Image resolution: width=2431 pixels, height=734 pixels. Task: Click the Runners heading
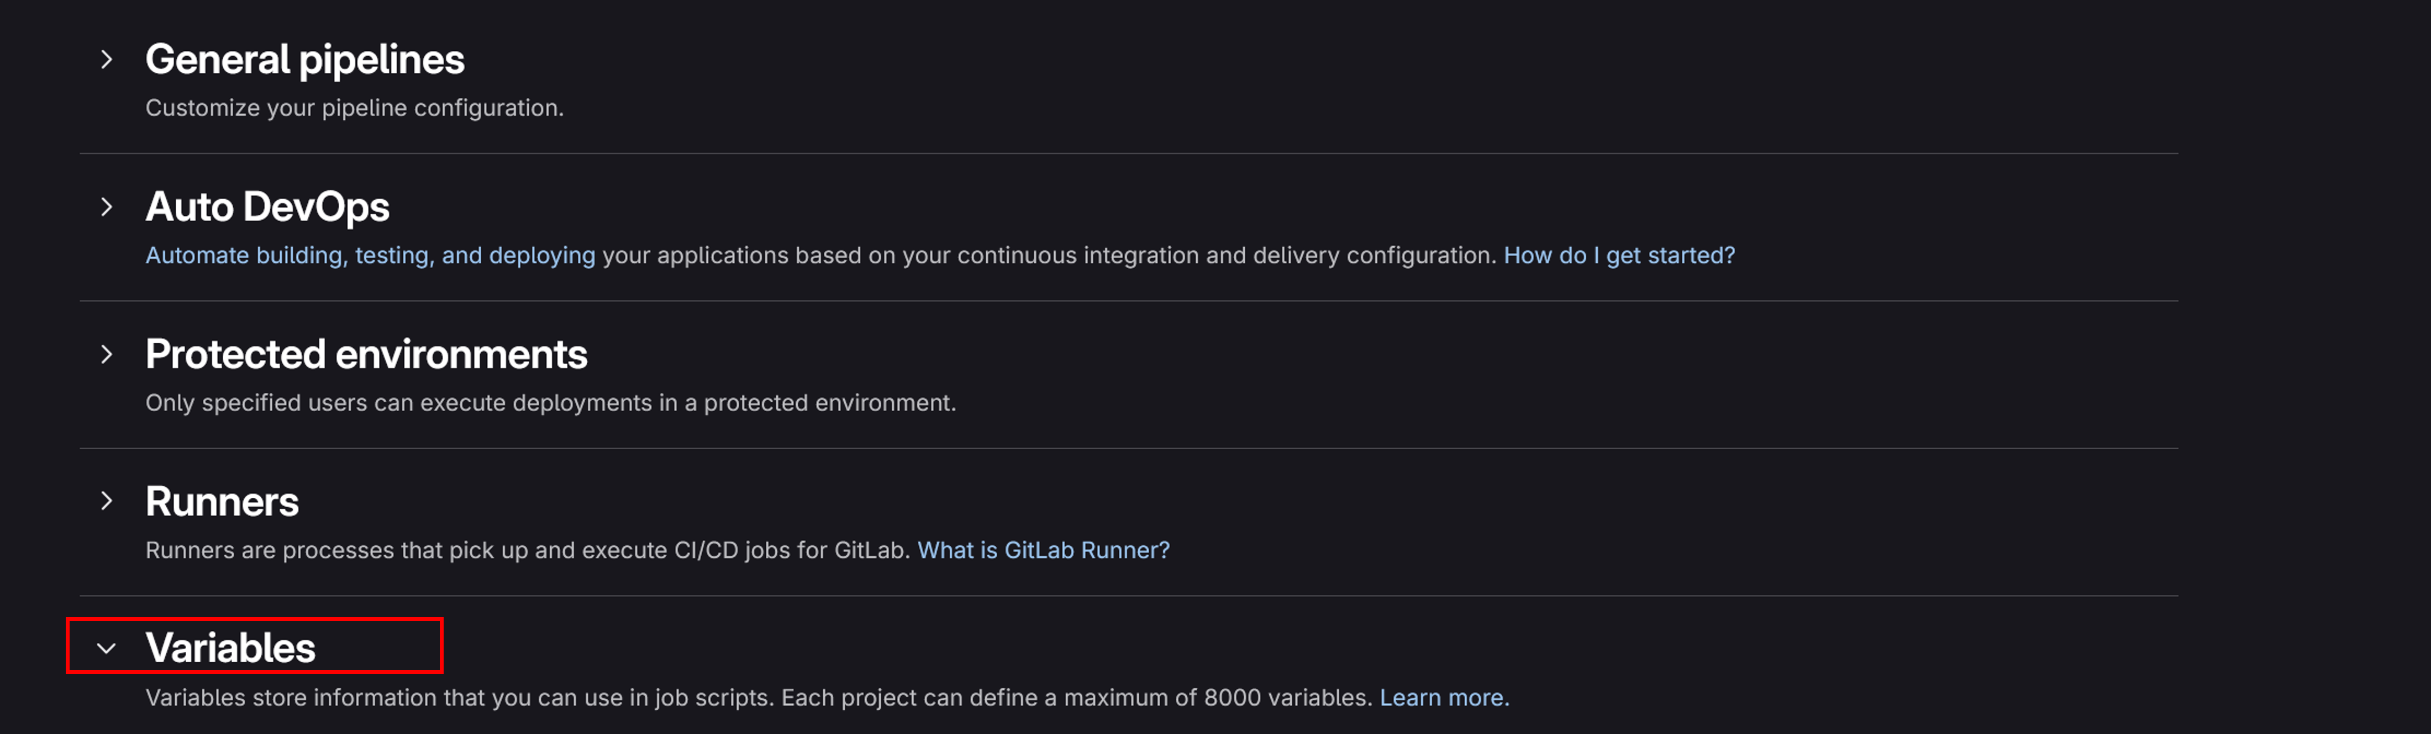[222, 501]
